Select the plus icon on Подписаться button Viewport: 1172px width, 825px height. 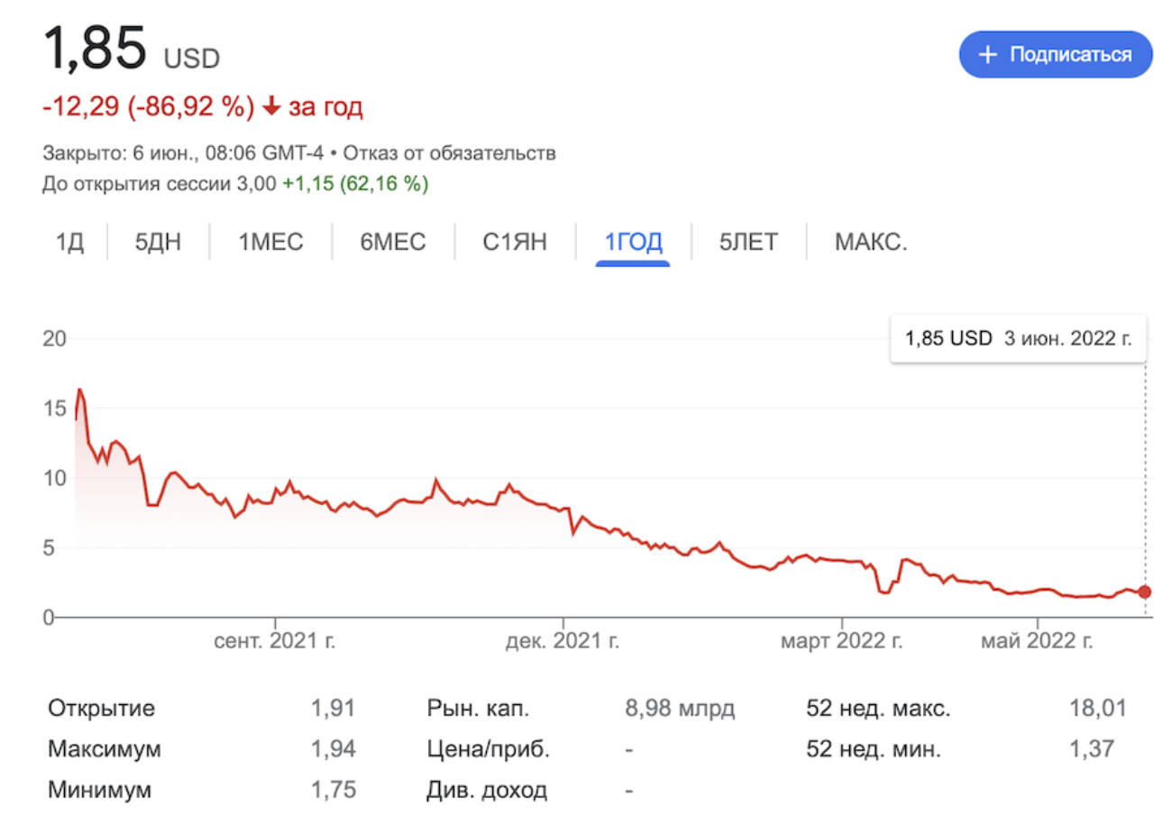[988, 54]
